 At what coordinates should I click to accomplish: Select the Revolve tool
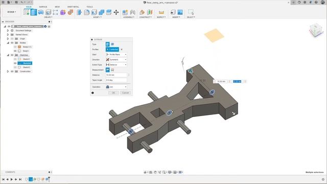coord(41,12)
